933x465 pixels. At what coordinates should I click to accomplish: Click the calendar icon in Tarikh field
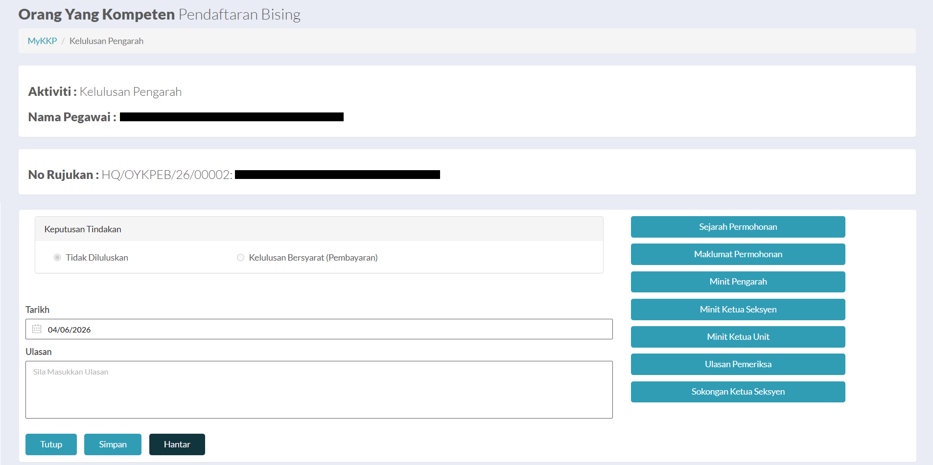coord(37,329)
